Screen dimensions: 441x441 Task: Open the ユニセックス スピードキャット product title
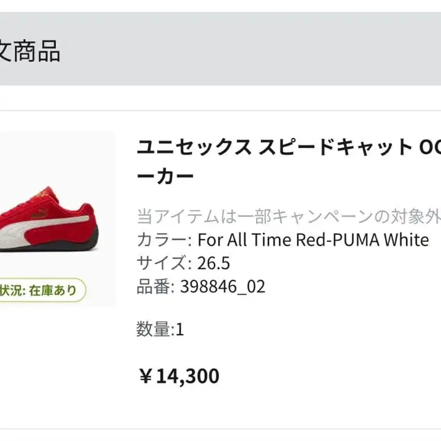pyautogui.click(x=273, y=147)
